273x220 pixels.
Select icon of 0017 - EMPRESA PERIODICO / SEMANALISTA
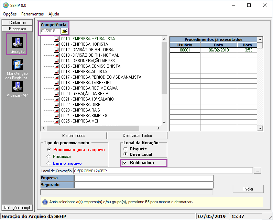tap(57, 77)
